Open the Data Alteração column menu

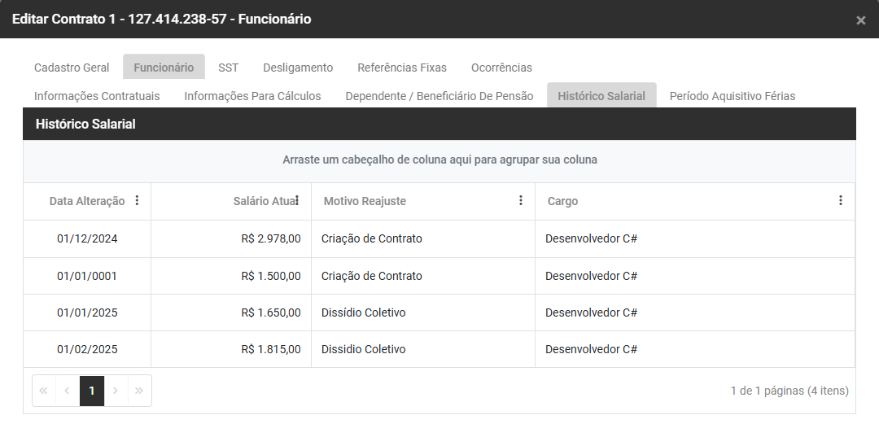pyautogui.click(x=137, y=201)
